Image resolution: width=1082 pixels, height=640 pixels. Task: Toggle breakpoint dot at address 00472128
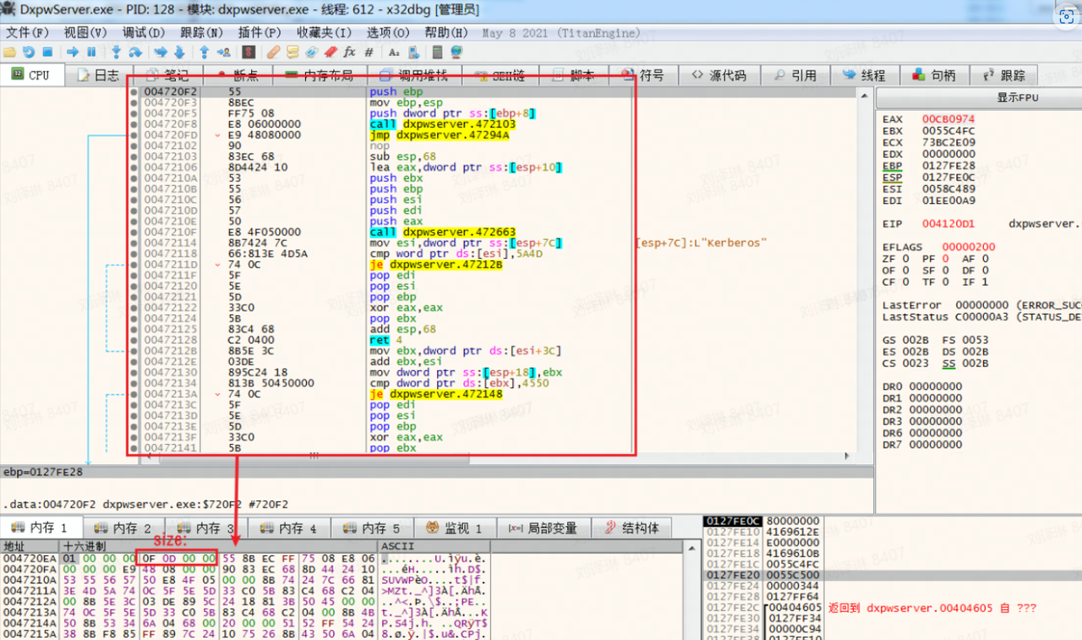click(134, 340)
